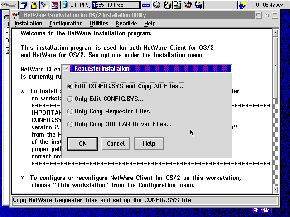Click the information assistance icon in WarpCenter

[243, 5]
